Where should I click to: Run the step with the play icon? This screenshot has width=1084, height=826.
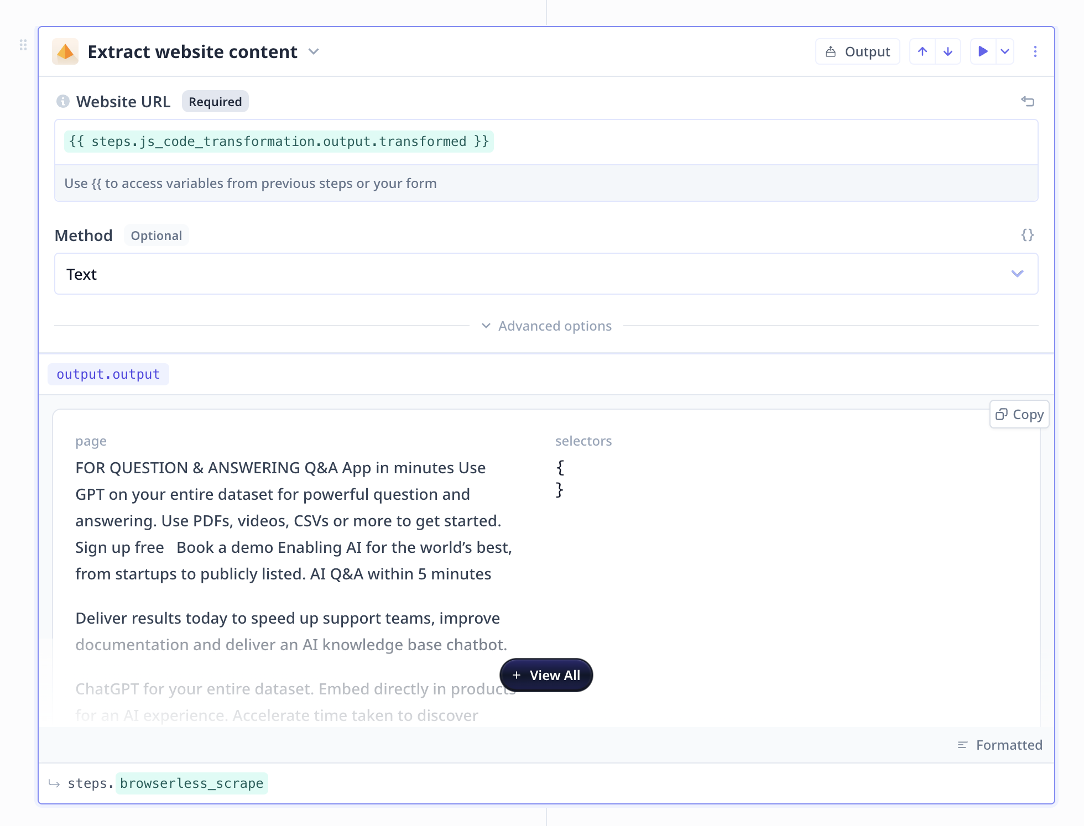tap(983, 51)
